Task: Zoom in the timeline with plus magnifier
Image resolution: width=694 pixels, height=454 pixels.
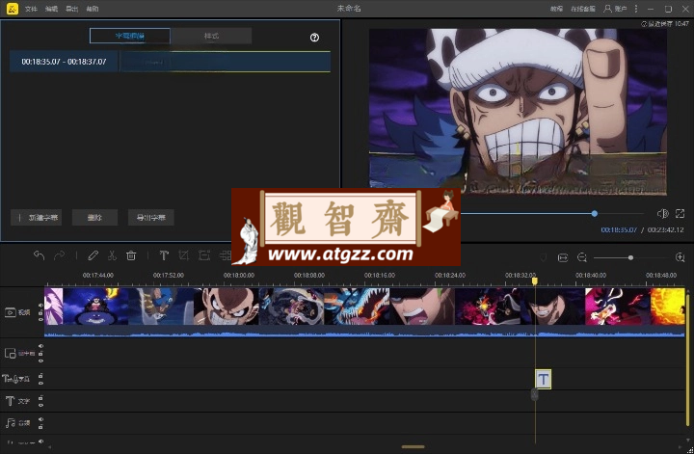Action: 681,257
